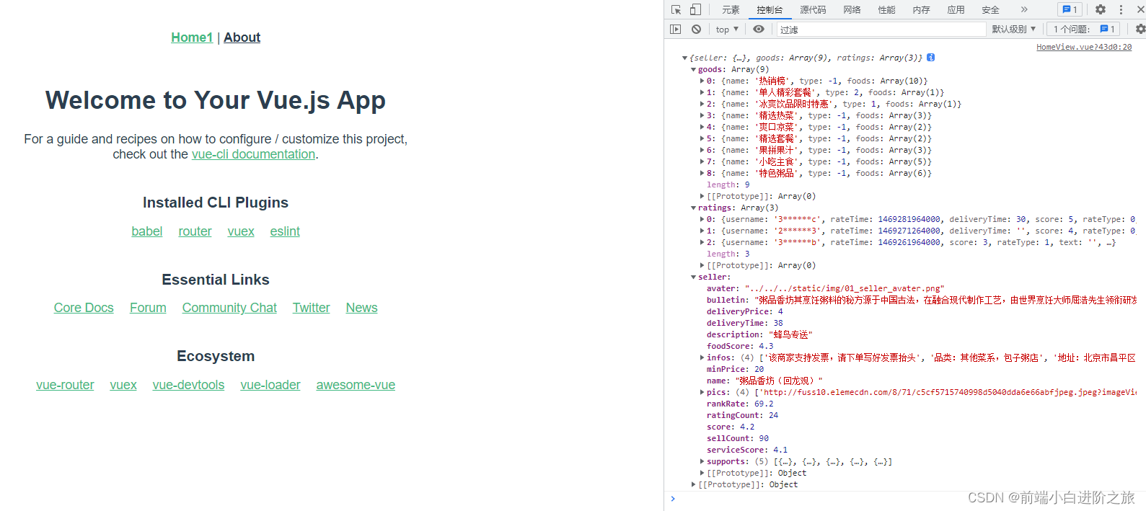Expand goods item 5 精选套餐
Screen dimensions: 1146x511
(x=702, y=138)
